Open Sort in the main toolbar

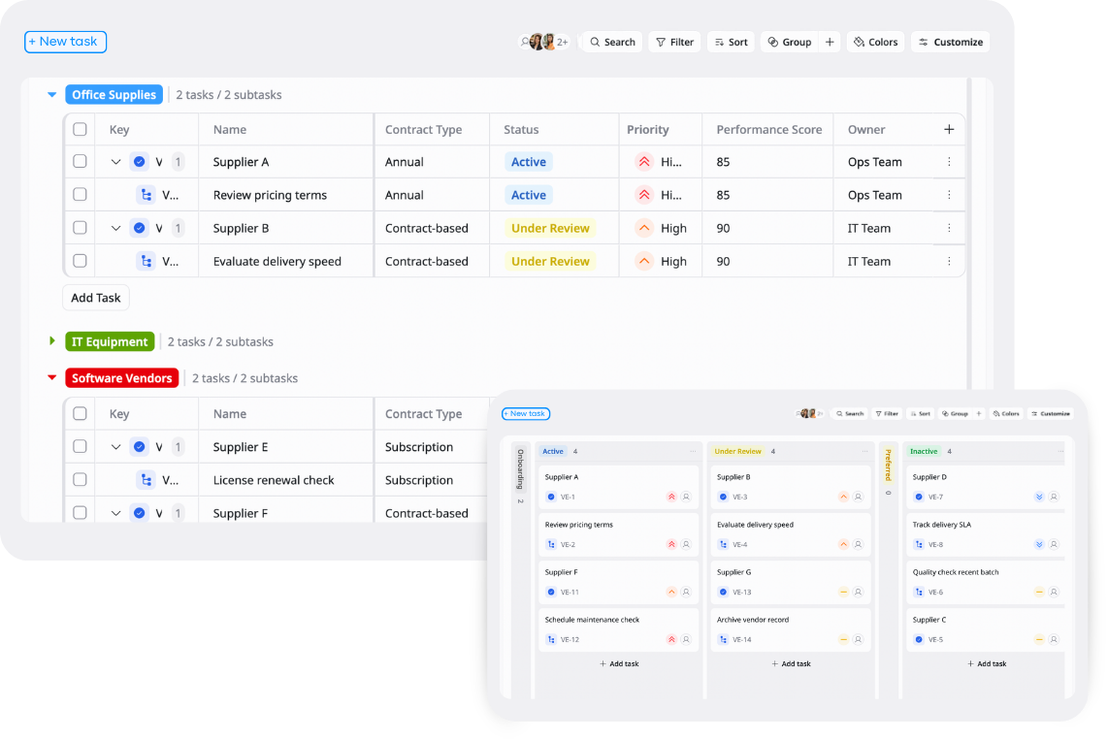(732, 43)
